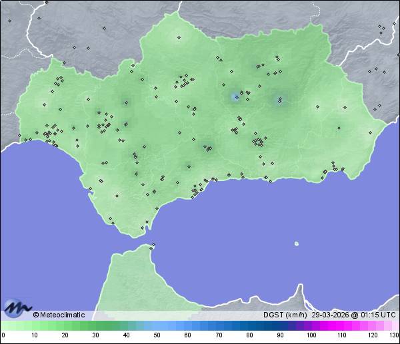The height and width of the screenshot is (344, 400).
Task: Pick the blue swatch at 60 km/h
Action: click(188, 325)
